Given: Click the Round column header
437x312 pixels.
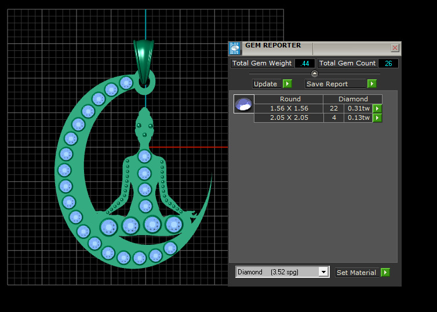Looking at the screenshot, I should coord(289,99).
